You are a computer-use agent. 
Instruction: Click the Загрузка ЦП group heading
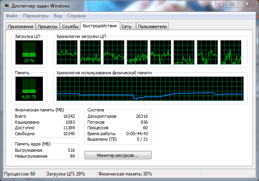28,36
